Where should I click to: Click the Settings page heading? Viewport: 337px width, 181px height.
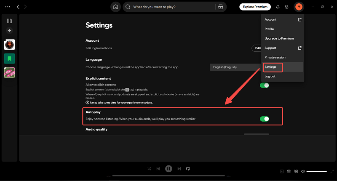[99, 25]
